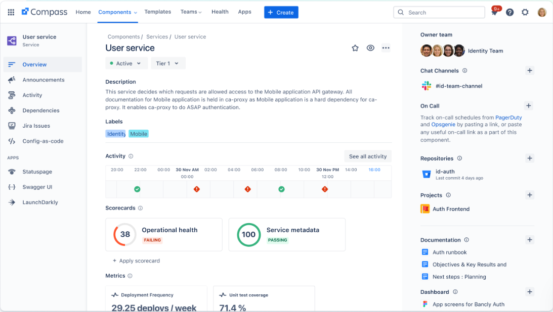Click the Compass logo
Image resolution: width=553 pixels, height=312 pixels.
pos(45,12)
